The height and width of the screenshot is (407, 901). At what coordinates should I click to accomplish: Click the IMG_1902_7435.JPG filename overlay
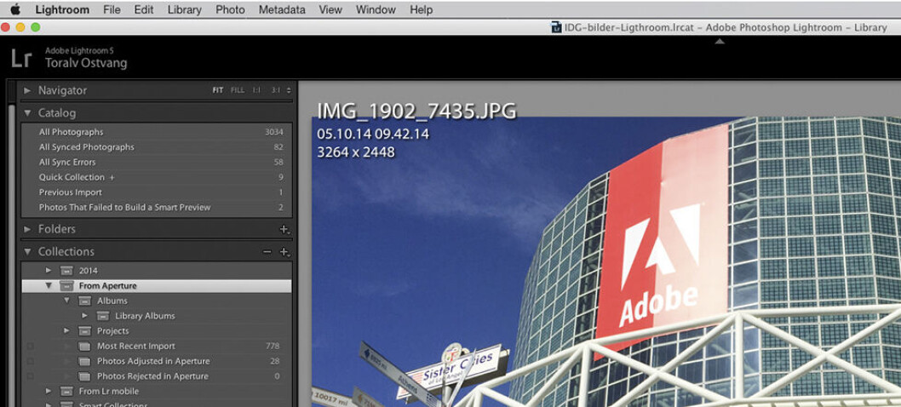click(x=416, y=112)
